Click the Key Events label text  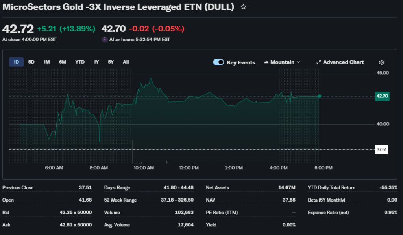(241, 62)
